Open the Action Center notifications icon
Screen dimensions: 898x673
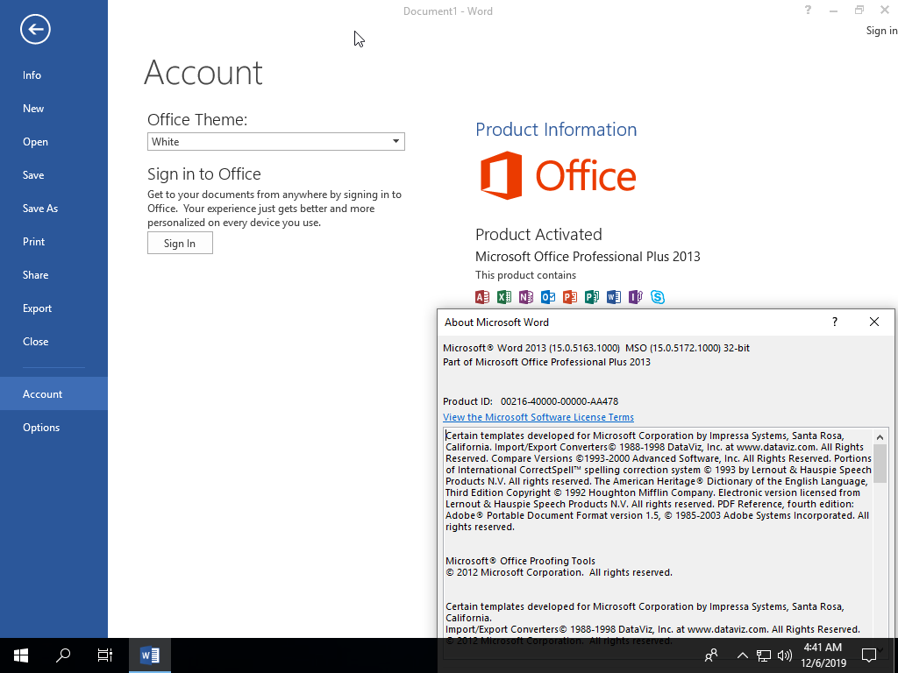tap(869, 655)
